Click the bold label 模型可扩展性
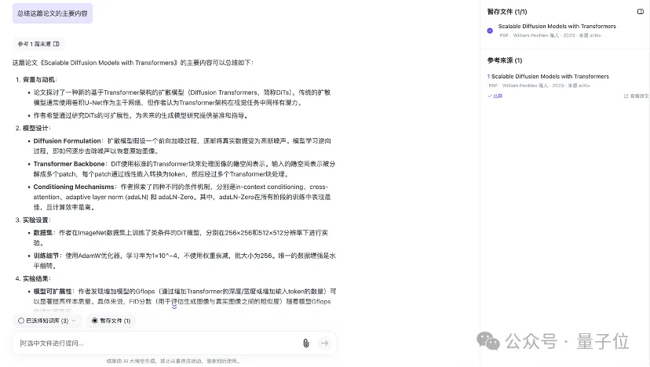Screen dimensions: 650x367 (53, 292)
